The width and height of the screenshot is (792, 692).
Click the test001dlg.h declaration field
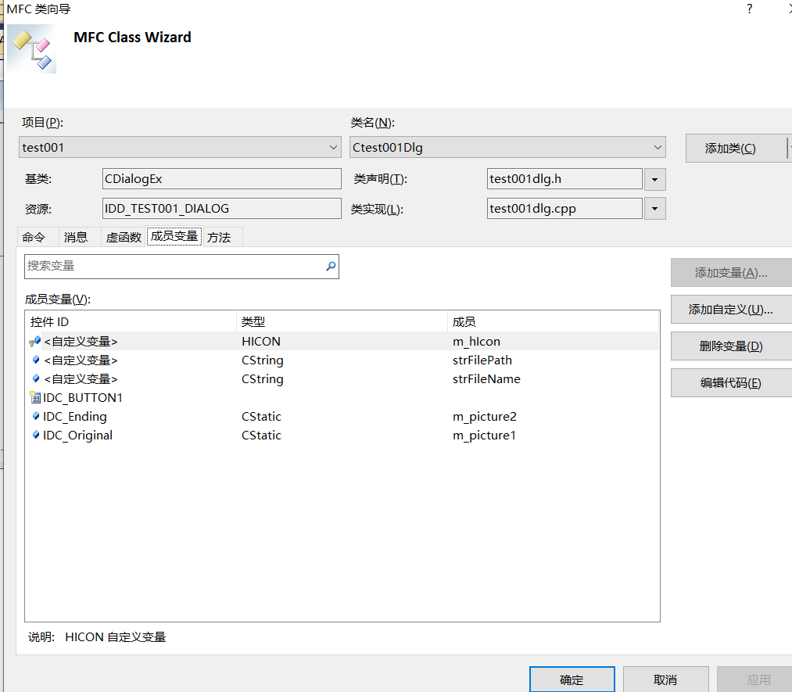point(564,179)
